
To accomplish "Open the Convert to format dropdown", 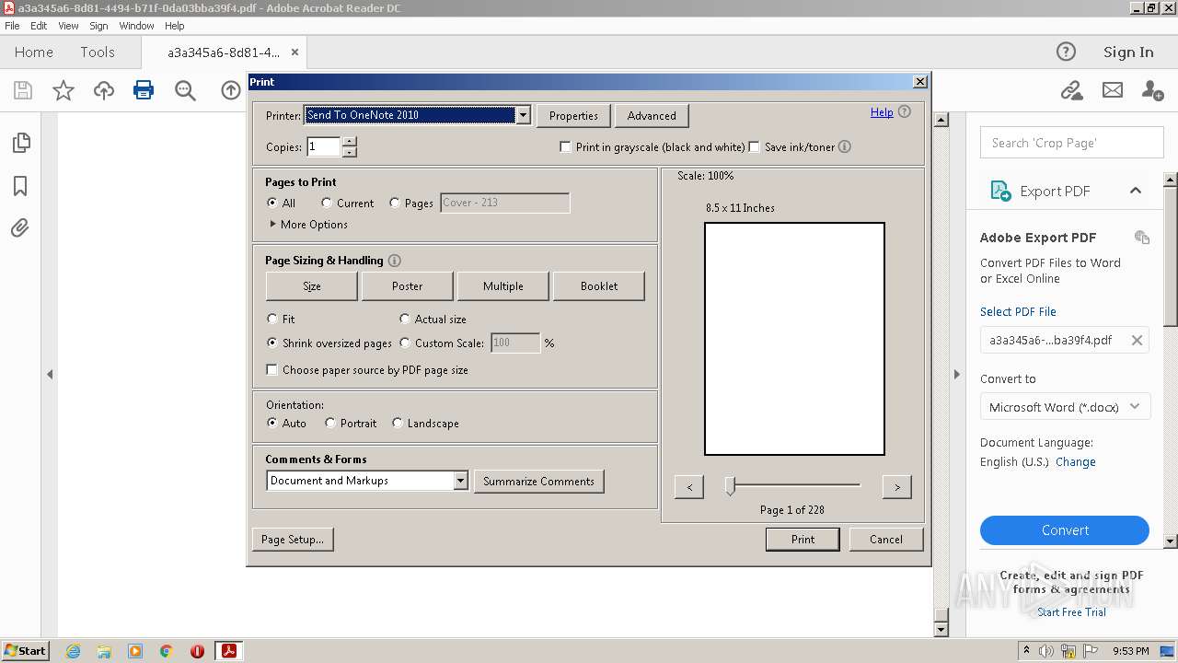I will coord(1065,406).
